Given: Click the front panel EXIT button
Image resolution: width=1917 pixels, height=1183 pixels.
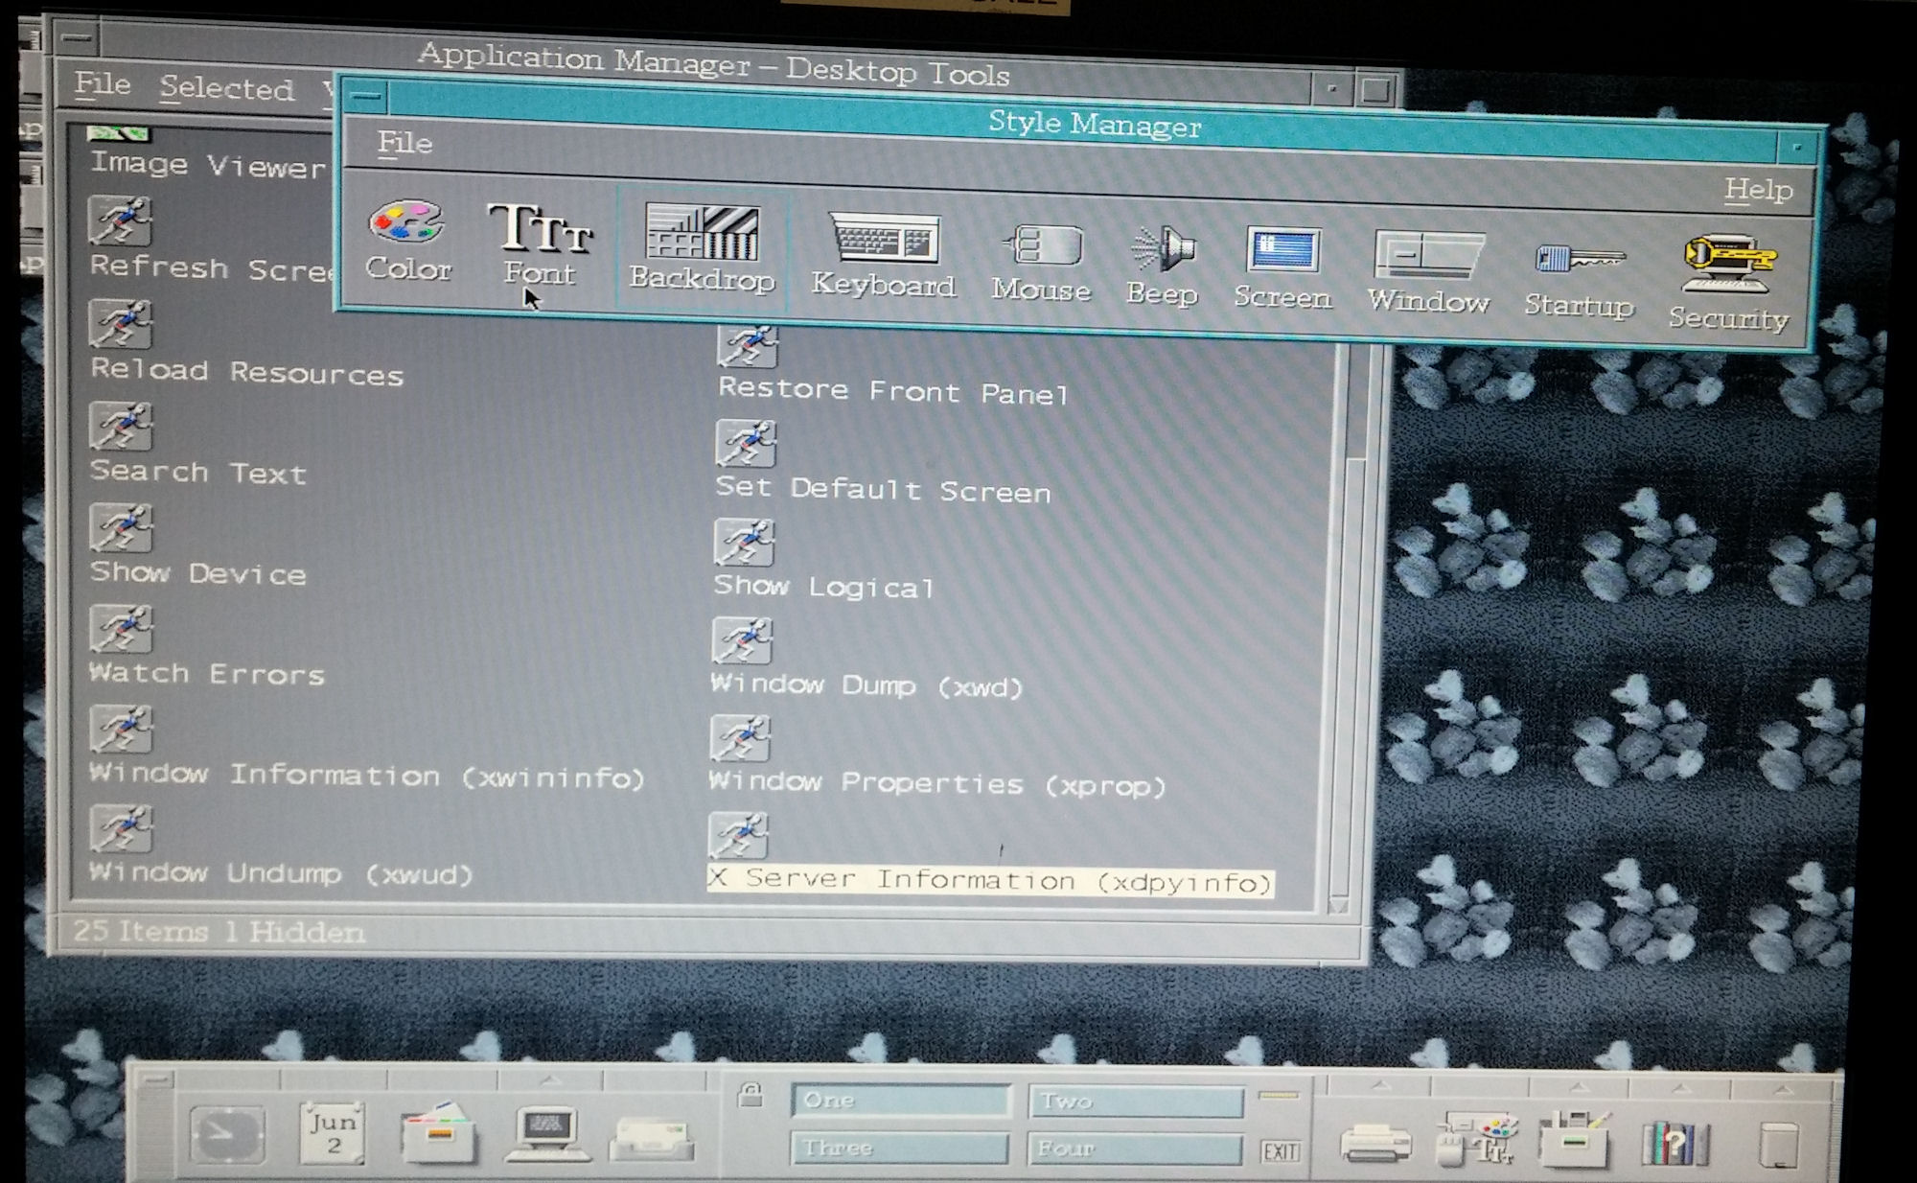Looking at the screenshot, I should point(1281,1151).
